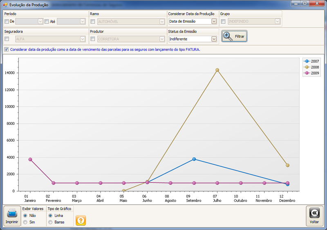
Task: Expand the Ramo AUTOMÓVEL dropdown
Action: [162, 22]
